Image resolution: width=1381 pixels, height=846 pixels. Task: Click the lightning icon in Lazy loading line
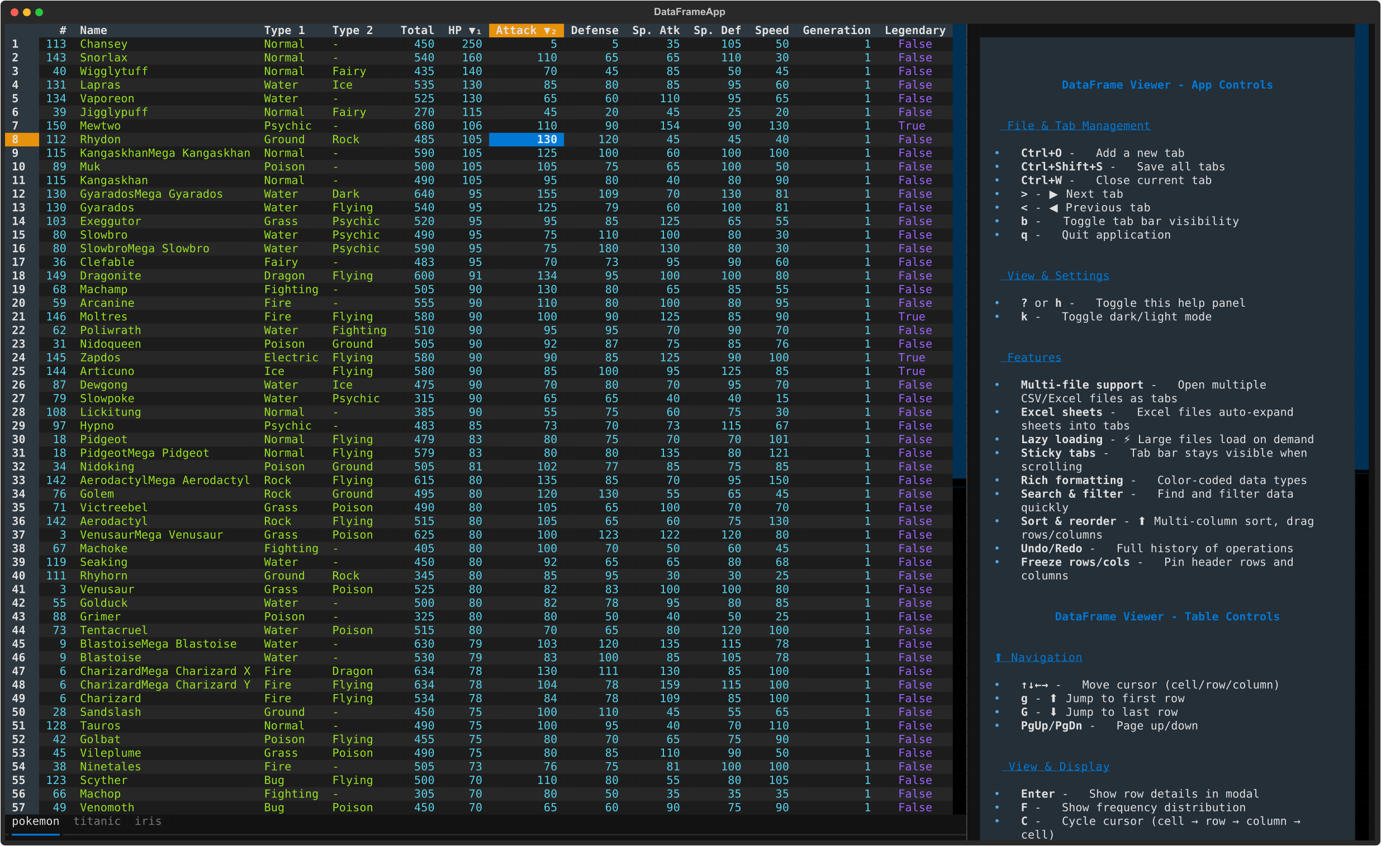point(1127,439)
